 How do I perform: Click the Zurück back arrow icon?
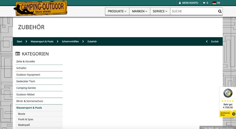tap(207, 41)
